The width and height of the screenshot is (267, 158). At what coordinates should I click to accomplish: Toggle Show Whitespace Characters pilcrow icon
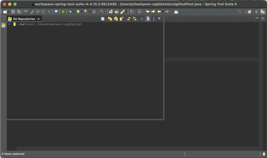[x=49, y=12]
